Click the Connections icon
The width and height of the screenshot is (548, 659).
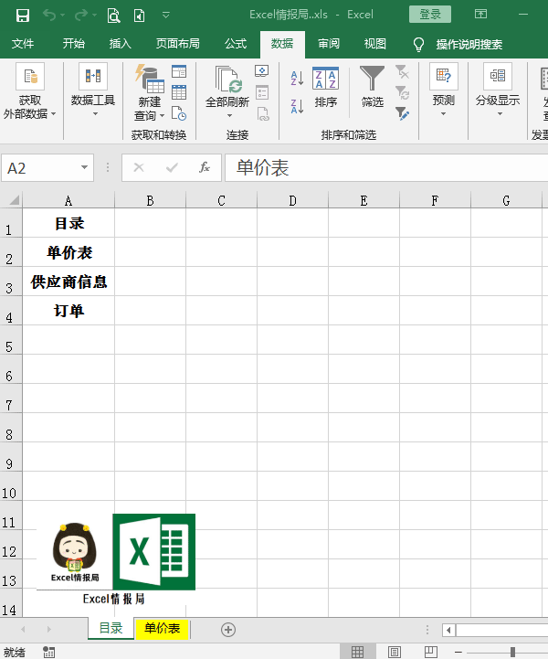[x=261, y=71]
